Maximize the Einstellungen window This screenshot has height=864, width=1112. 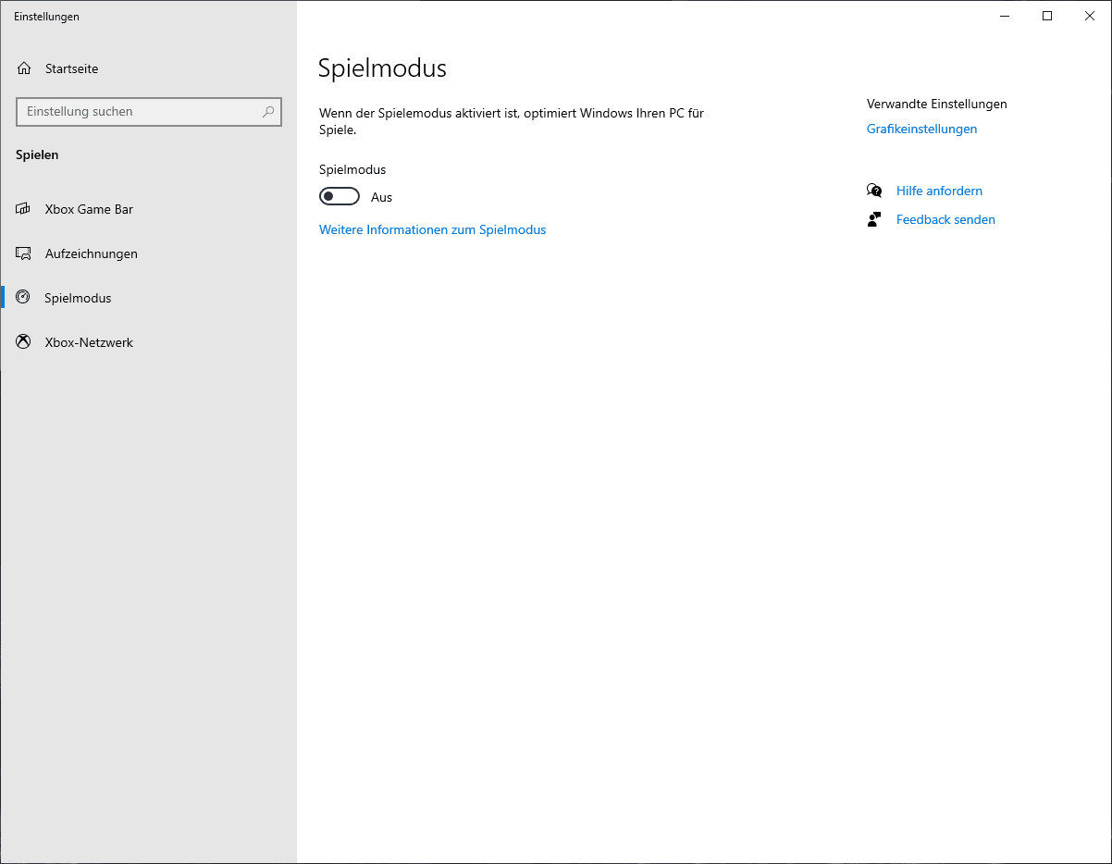click(x=1047, y=16)
